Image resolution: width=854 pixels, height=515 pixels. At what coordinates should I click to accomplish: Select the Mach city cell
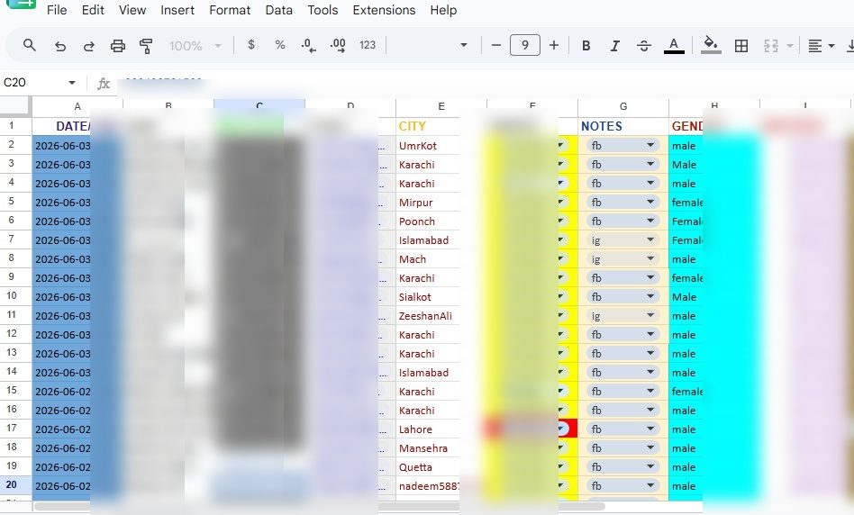click(428, 259)
